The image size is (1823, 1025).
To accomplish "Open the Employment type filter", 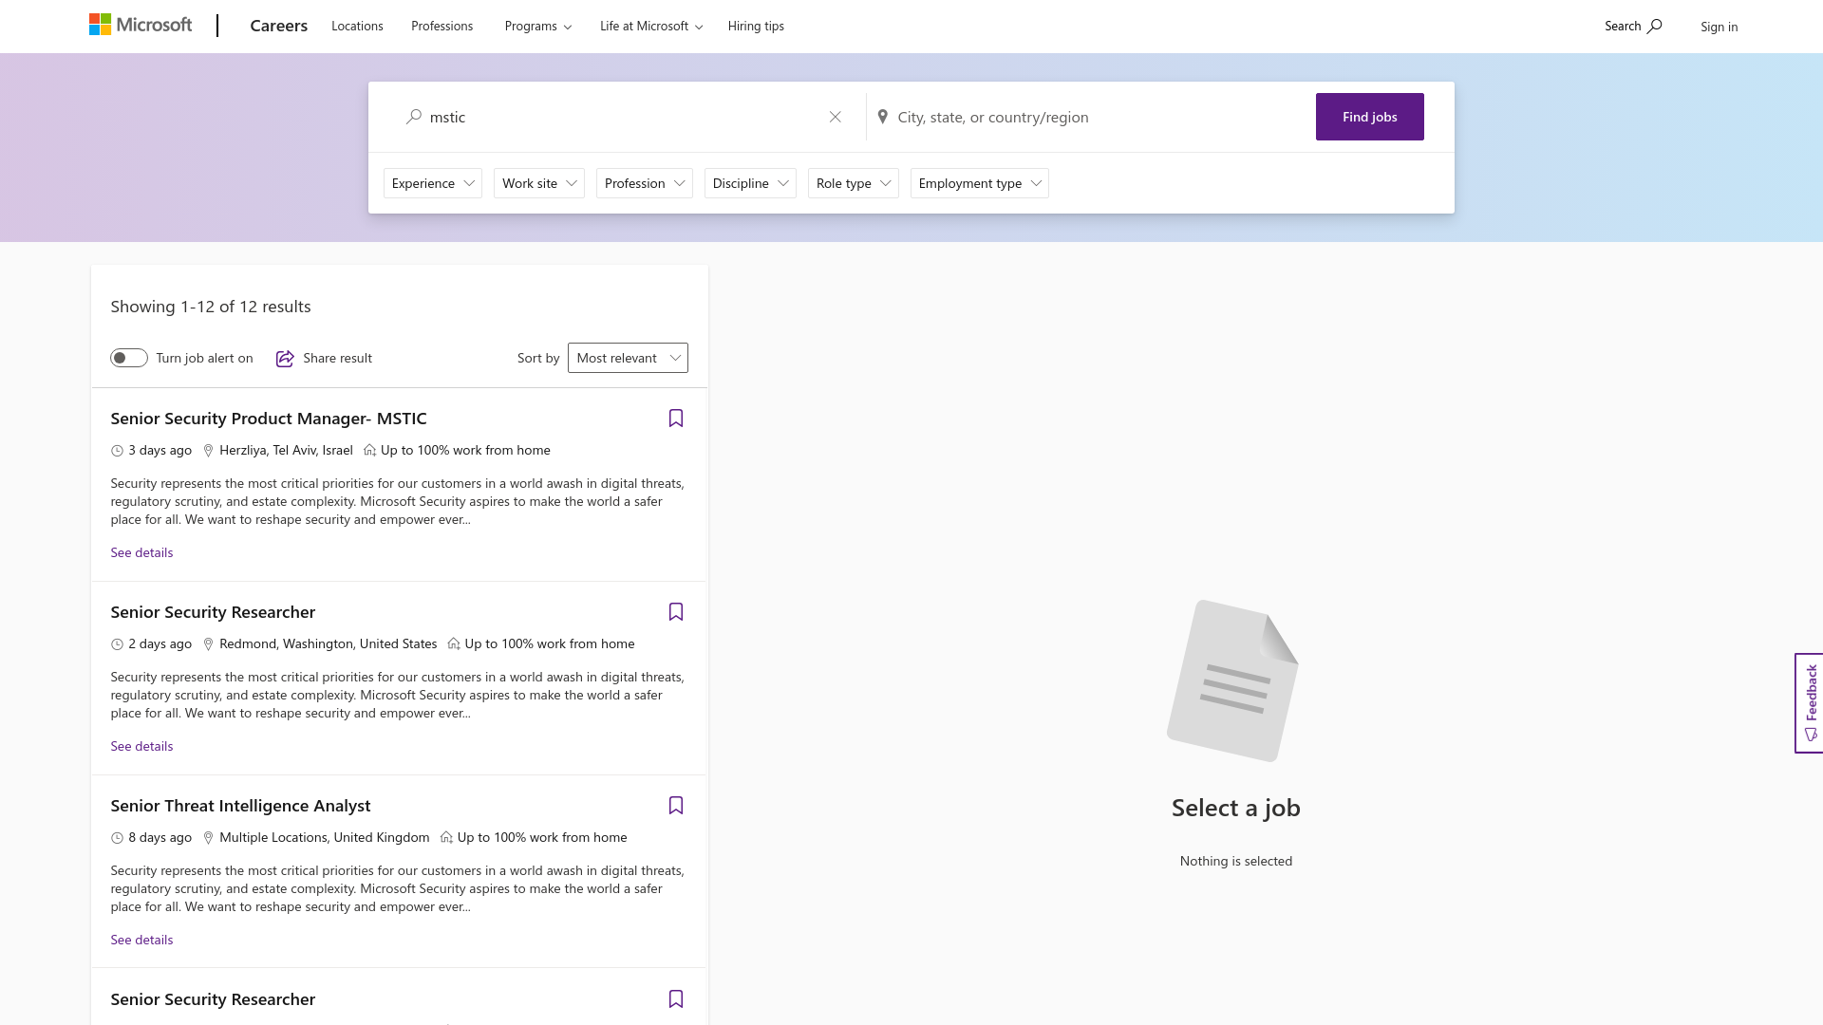I will 980,183.
